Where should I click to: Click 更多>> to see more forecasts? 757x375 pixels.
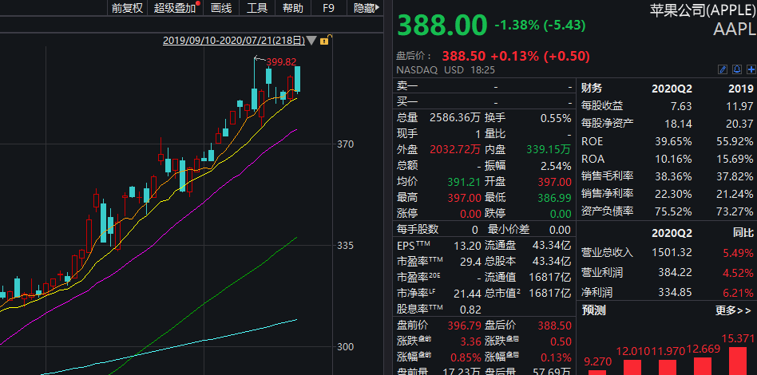click(x=734, y=310)
